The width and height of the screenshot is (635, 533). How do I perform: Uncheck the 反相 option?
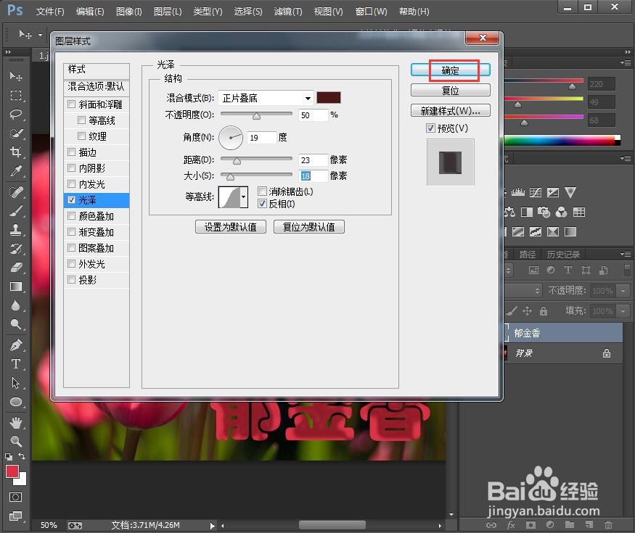(x=263, y=204)
